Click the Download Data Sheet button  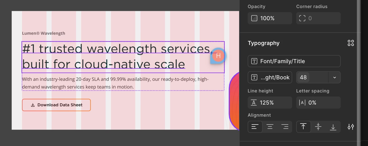tap(56, 105)
